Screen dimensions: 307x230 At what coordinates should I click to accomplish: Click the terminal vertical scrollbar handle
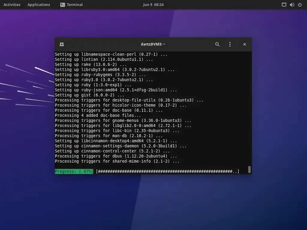point(249,170)
